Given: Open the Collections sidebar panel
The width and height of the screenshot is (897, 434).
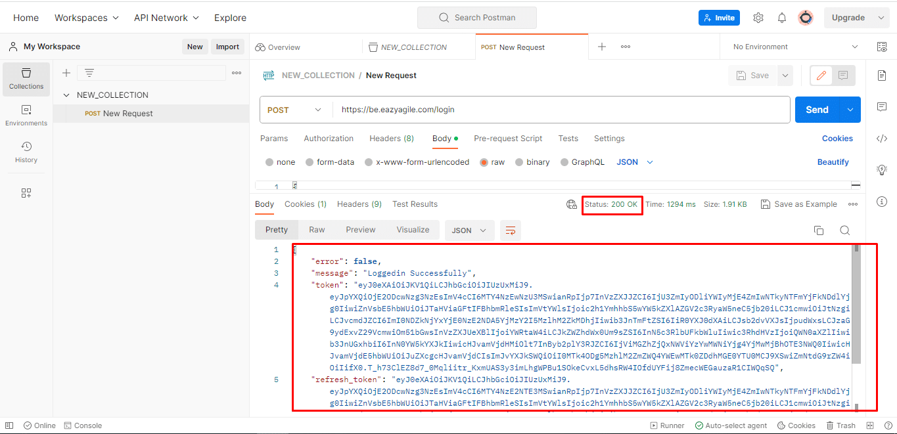Looking at the screenshot, I should coord(26,79).
